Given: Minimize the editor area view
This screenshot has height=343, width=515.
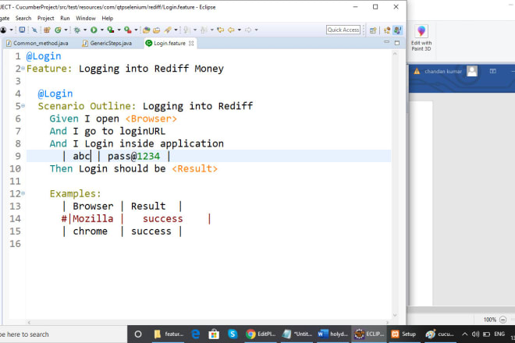Looking at the screenshot, I should [x=386, y=42].
